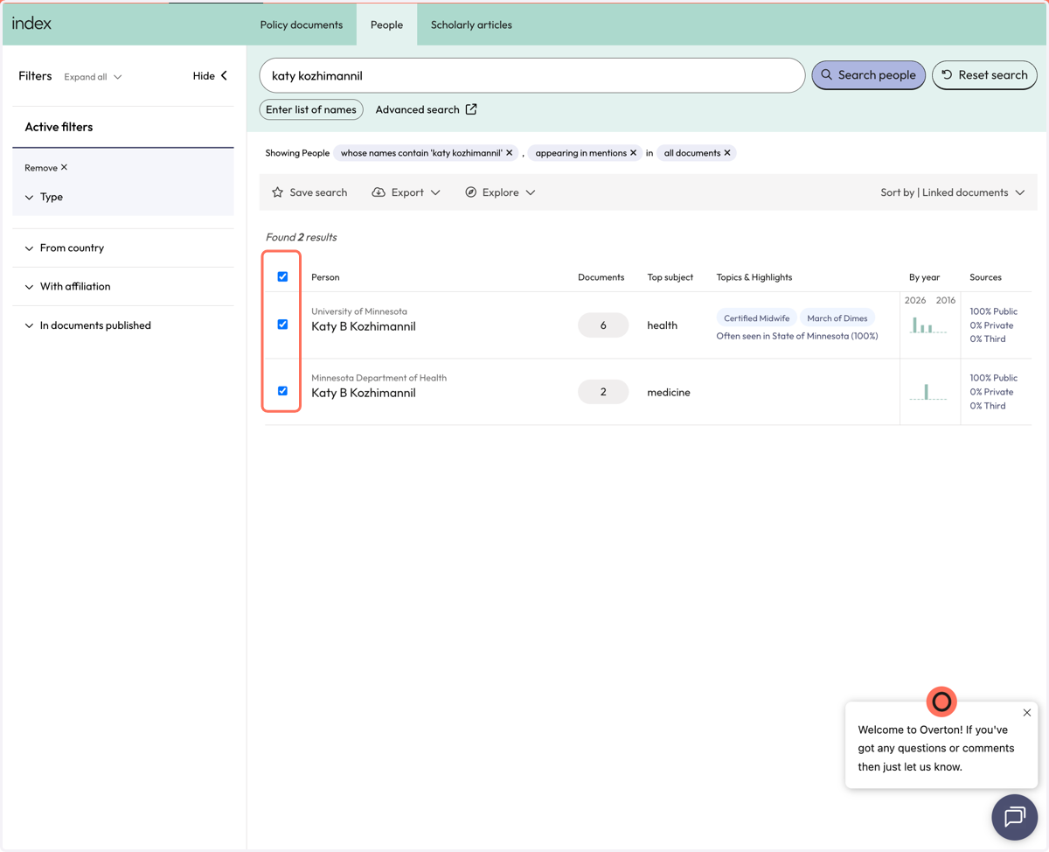This screenshot has width=1049, height=852.
Task: Open the Explore dropdown chevron
Action: coord(531,192)
